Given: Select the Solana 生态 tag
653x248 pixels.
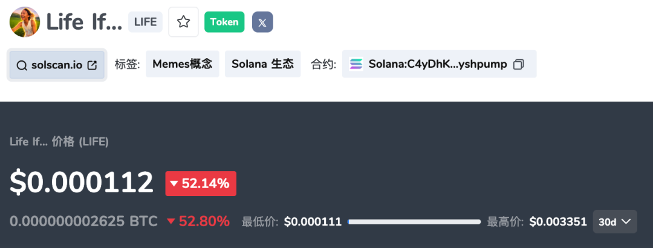Looking at the screenshot, I should [262, 64].
